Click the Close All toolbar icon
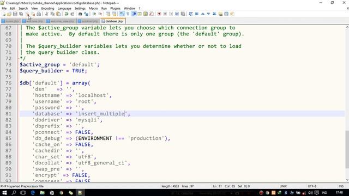Image resolution: width=349 pixels, height=196 pixels. coord(33,14)
